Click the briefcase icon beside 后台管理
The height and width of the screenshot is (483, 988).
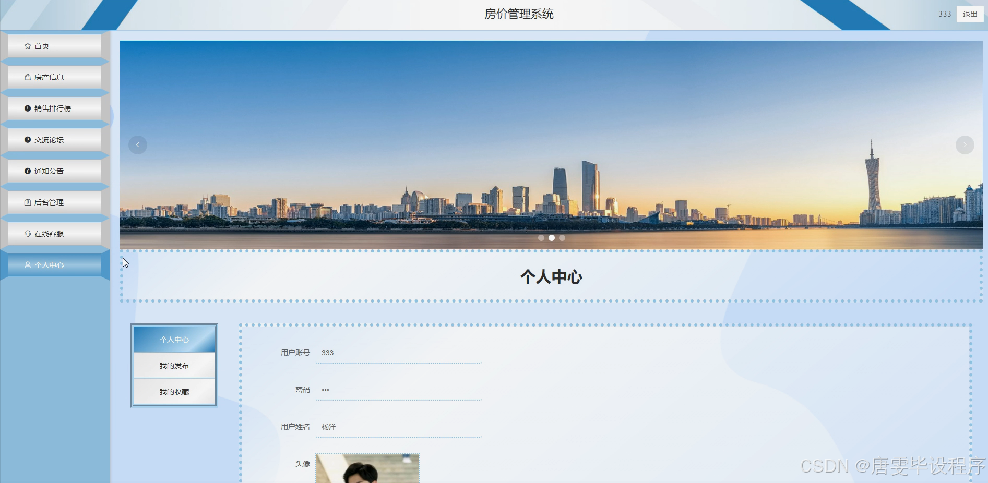point(28,202)
